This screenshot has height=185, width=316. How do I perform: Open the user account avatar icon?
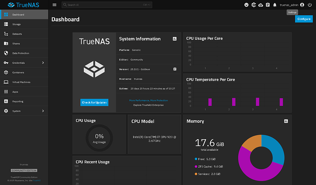[x=302, y=5]
